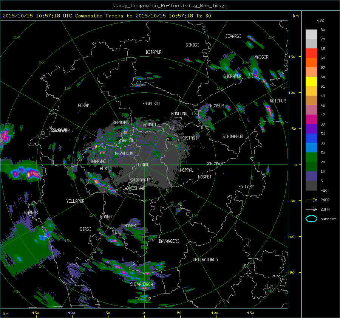
Task: Select the BIJAPUR city label
Action: [x=153, y=52]
